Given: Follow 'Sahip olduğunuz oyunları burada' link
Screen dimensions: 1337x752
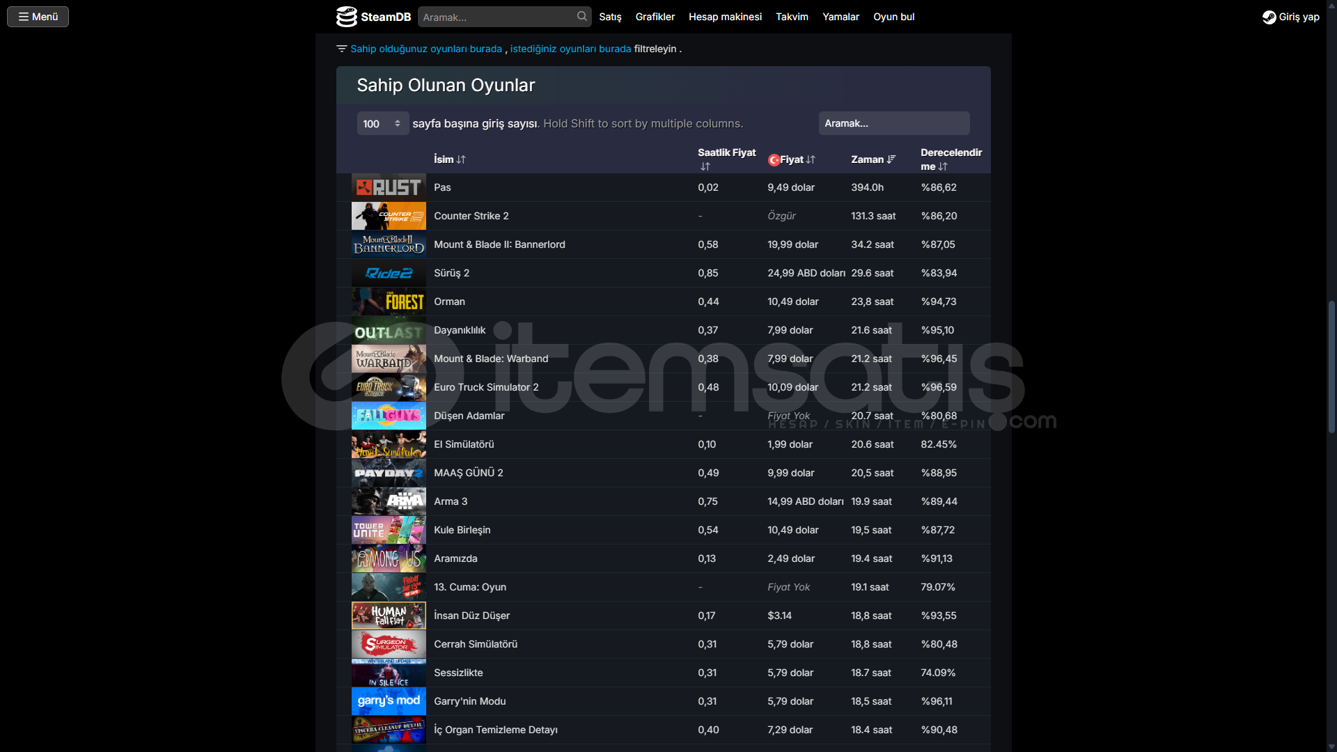Looking at the screenshot, I should (x=425, y=49).
